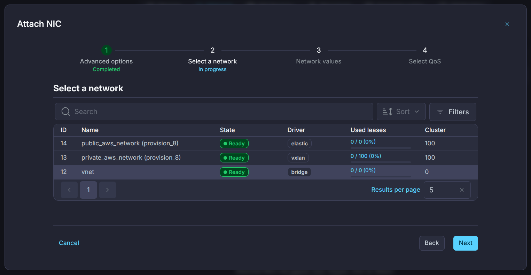531x275 pixels.
Task: Click ID 12 cell
Action: [64, 172]
